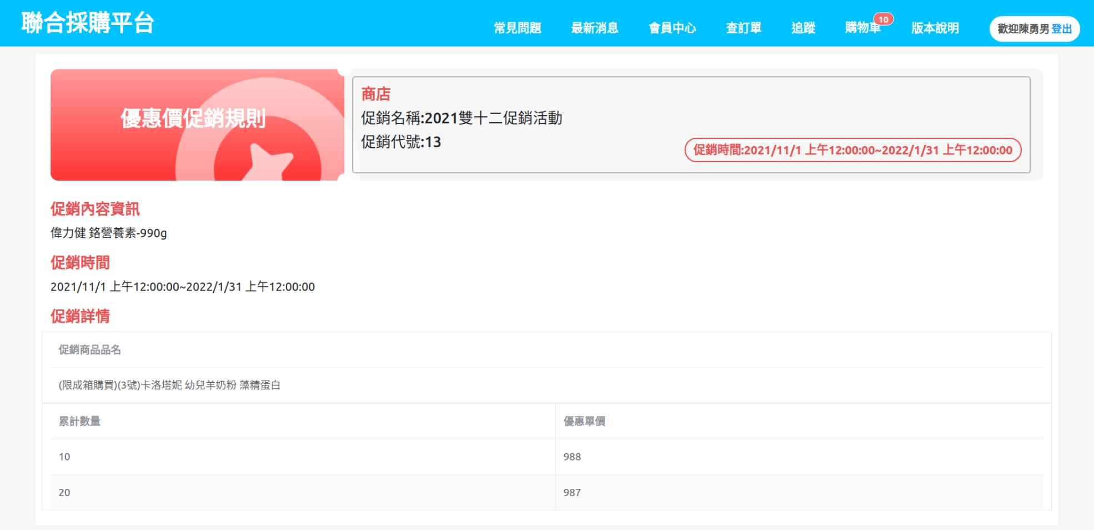The height and width of the screenshot is (530, 1094).
Task: Open the 追蹤 navigation link
Action: (803, 28)
